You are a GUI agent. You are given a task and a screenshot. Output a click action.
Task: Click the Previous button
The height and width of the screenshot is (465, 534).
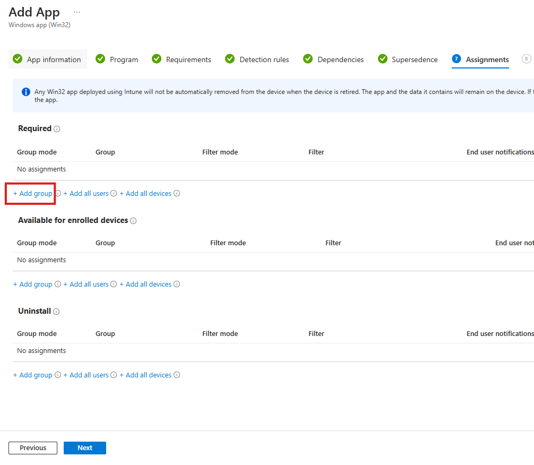(33, 447)
